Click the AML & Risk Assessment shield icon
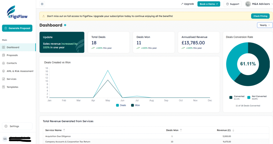Image resolution: width=273 pixels, height=144 pixels. tap(3, 71)
